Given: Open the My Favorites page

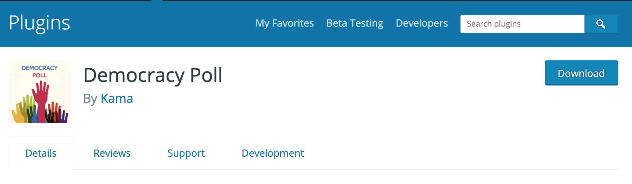Looking at the screenshot, I should coord(285,23).
